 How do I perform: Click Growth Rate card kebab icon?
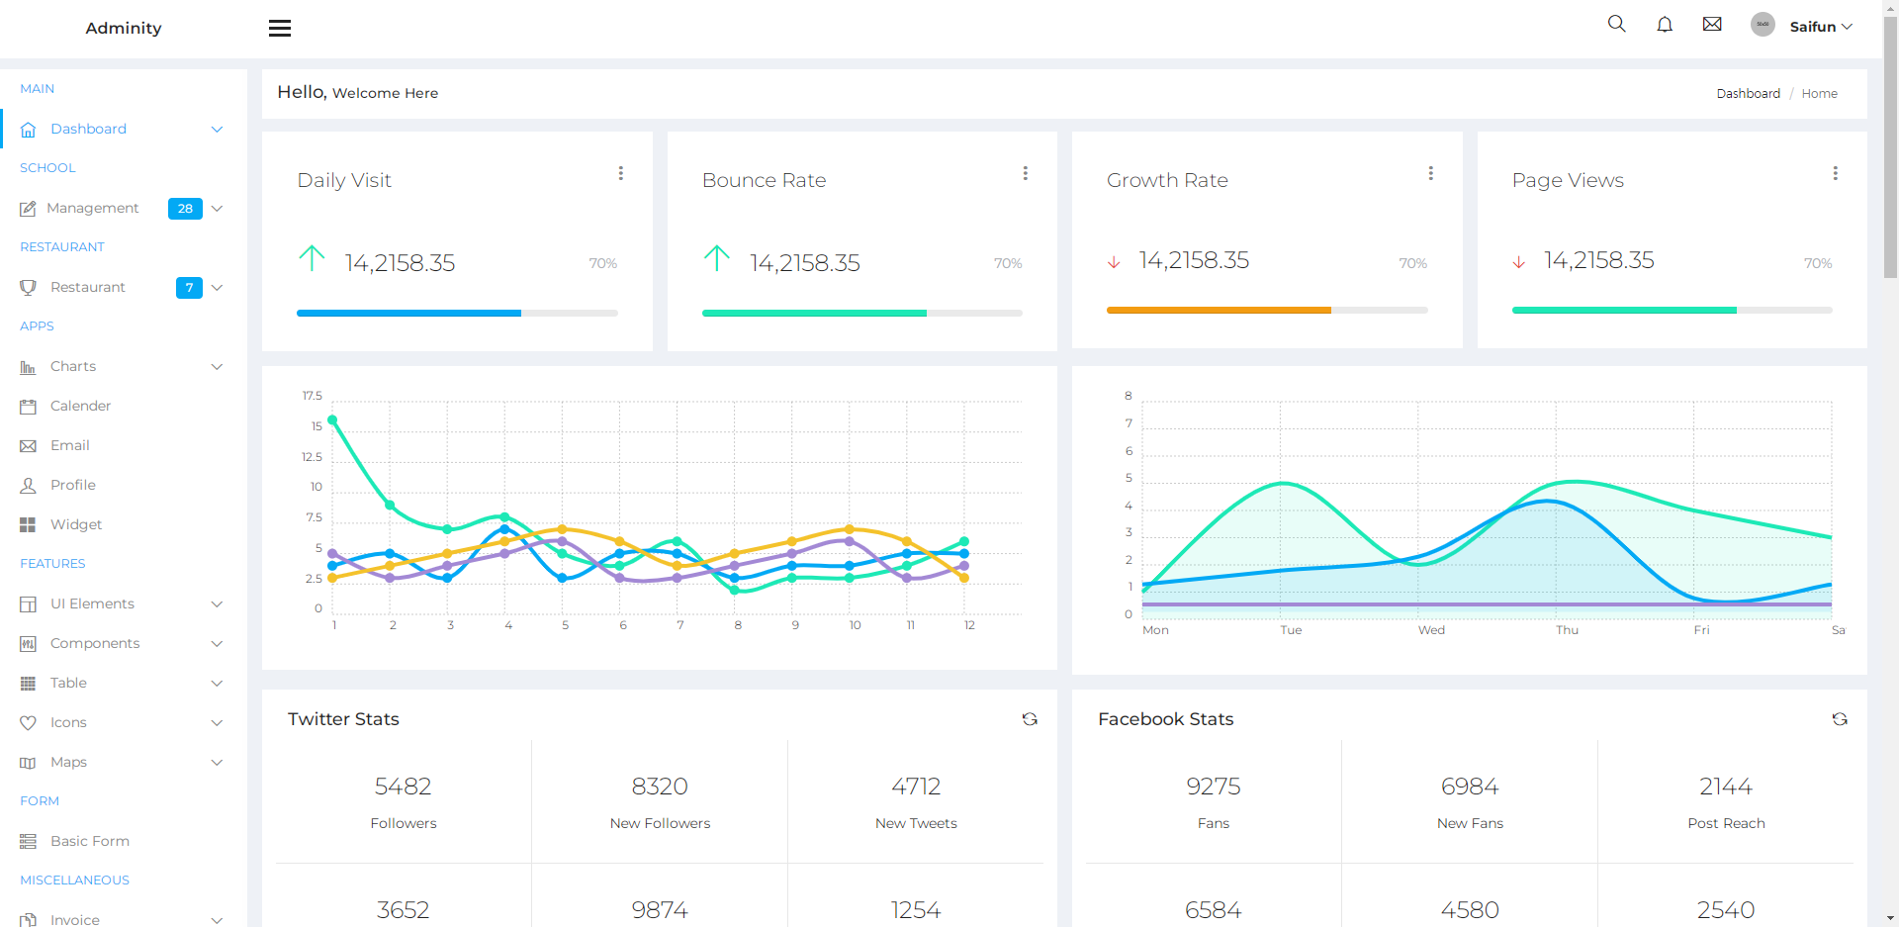pyautogui.click(x=1430, y=173)
